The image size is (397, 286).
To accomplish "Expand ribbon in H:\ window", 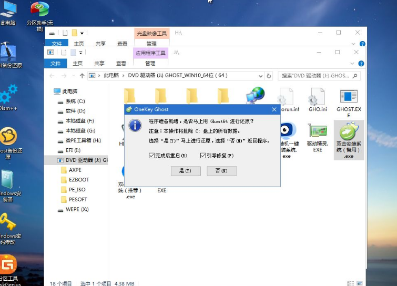I will click(353, 44).
